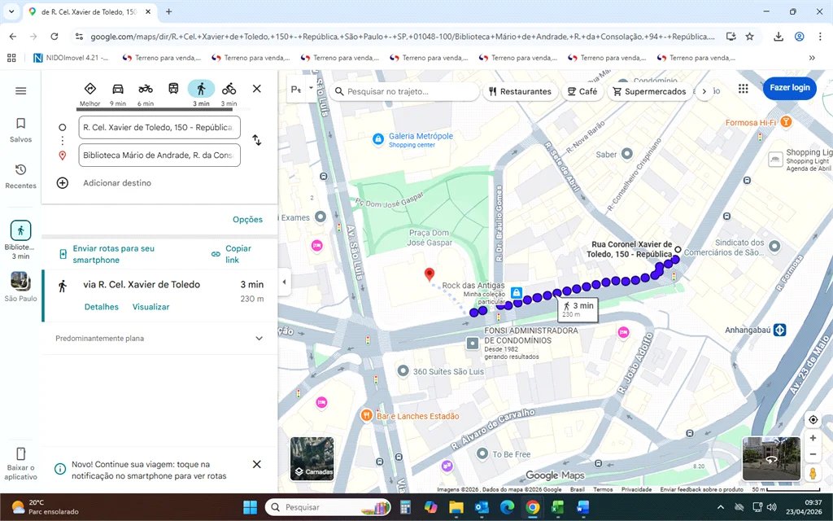Image resolution: width=833 pixels, height=521 pixels.
Task: Open the tab search dropdown
Action: [11, 11]
